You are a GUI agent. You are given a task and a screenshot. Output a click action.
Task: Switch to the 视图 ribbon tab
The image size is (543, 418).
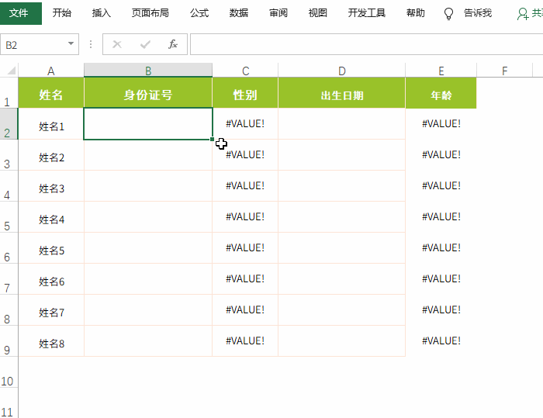[317, 13]
